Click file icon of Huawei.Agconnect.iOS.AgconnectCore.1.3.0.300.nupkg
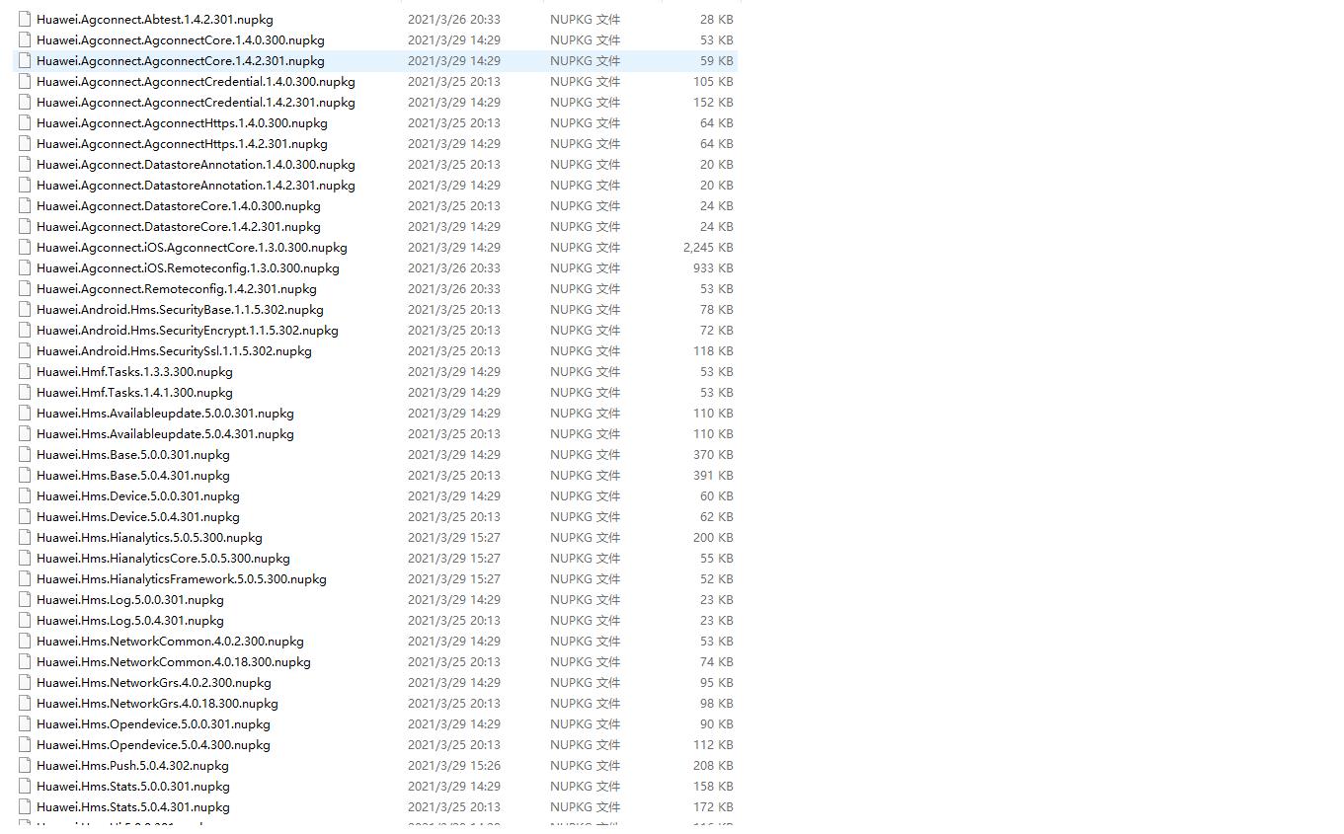The width and height of the screenshot is (1344, 834). point(25,247)
